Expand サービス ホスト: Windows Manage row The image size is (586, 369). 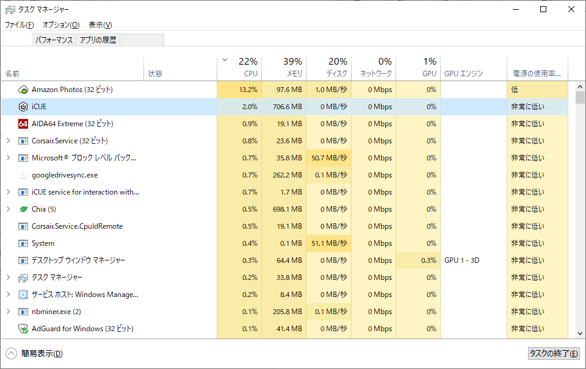tap(8, 295)
